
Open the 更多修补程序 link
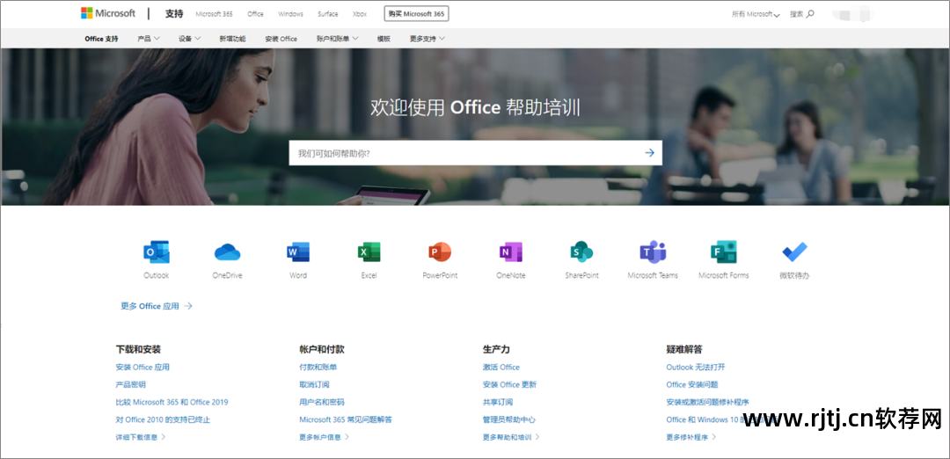pyautogui.click(x=691, y=437)
